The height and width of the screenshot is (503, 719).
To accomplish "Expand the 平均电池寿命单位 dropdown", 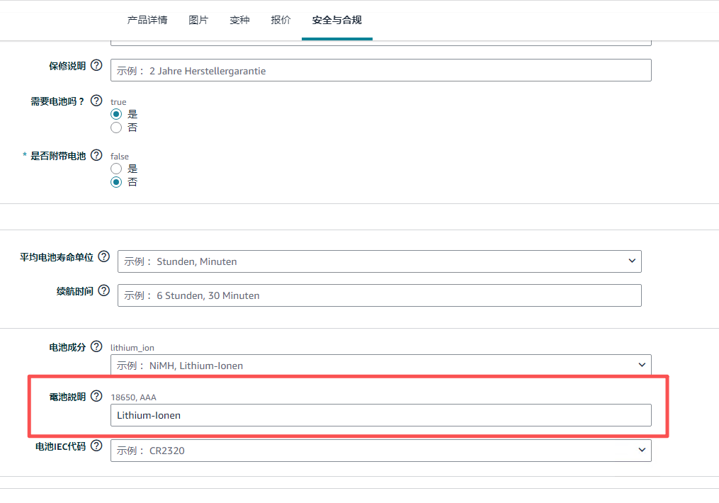I will (379, 261).
